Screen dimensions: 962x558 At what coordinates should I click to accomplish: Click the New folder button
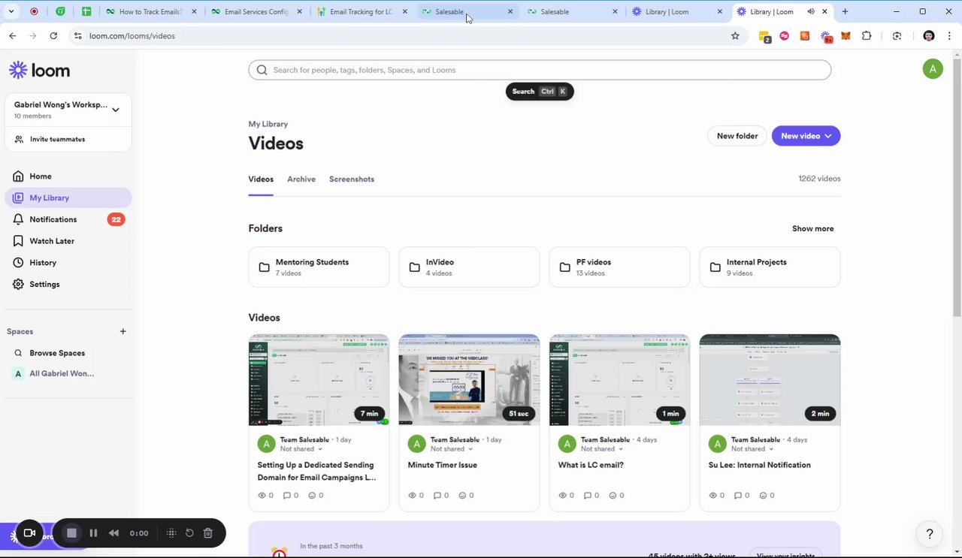tap(737, 136)
